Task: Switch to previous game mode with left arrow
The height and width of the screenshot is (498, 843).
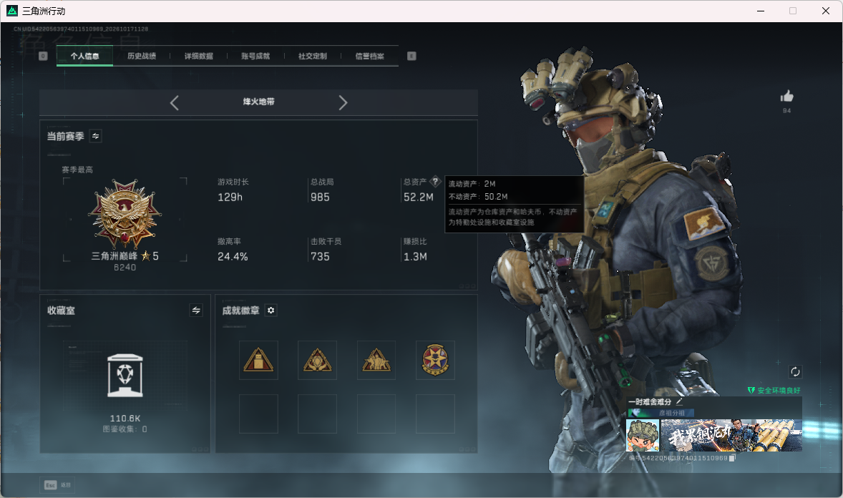Action: (x=174, y=103)
